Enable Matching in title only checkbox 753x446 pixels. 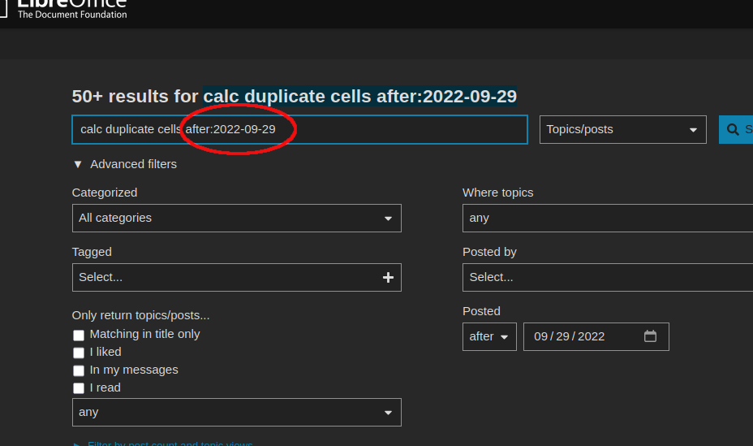[x=79, y=335]
